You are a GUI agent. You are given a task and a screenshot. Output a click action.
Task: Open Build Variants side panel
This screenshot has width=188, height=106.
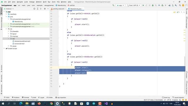click(1, 89)
